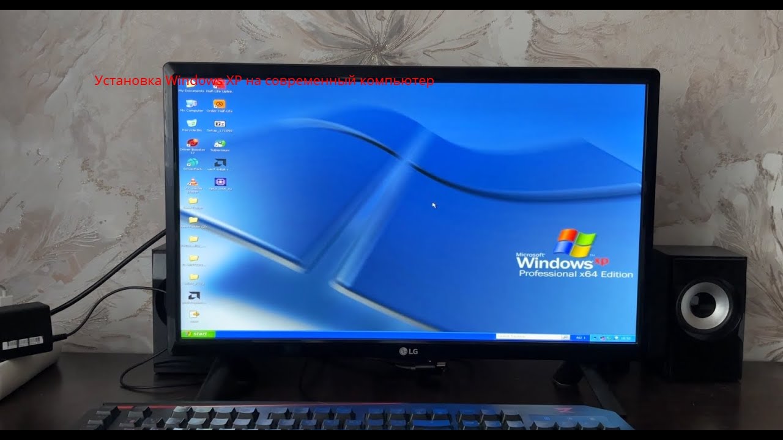Select the AMD icon below the folders
Viewport: 783px width, 440px height.
194,296
